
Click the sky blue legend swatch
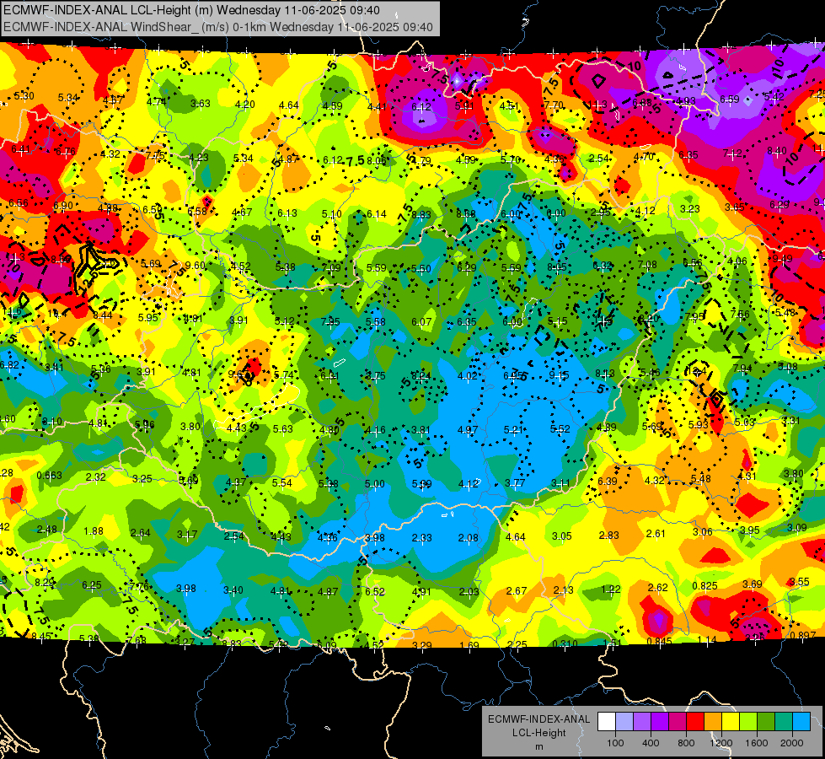coord(801,722)
